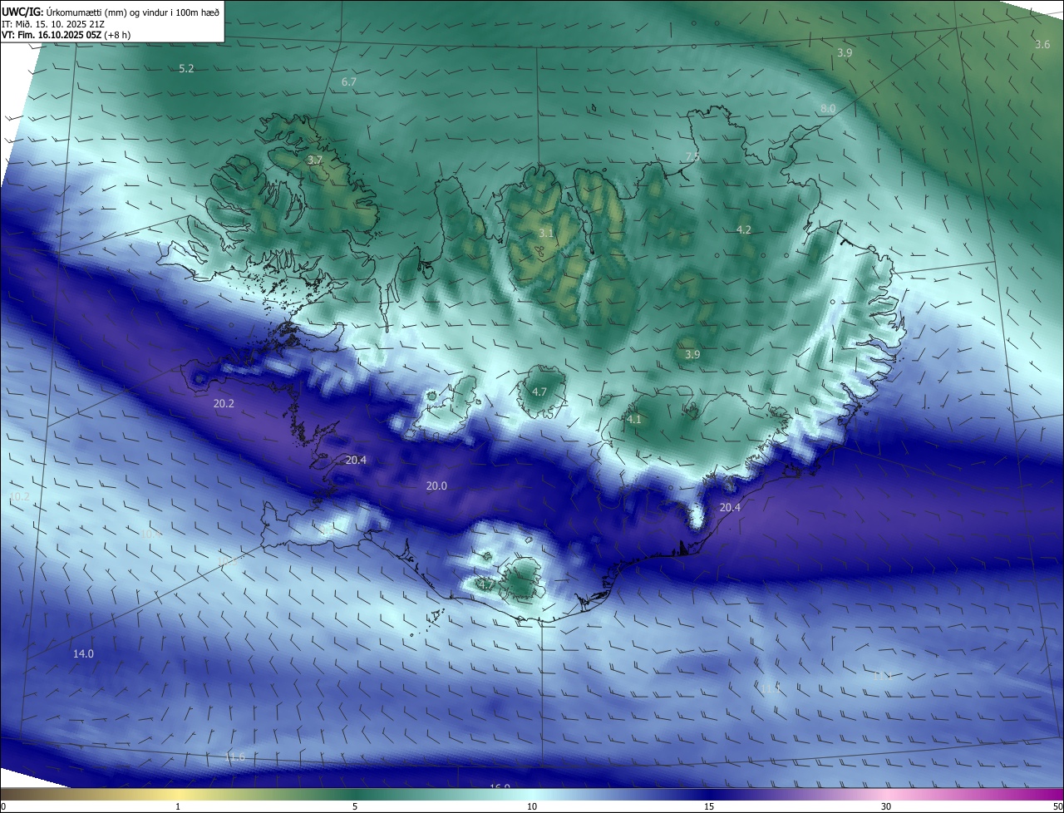This screenshot has width=1064, height=813.
Task: Click the colour scale tick labelled 15
Action: coord(709,806)
